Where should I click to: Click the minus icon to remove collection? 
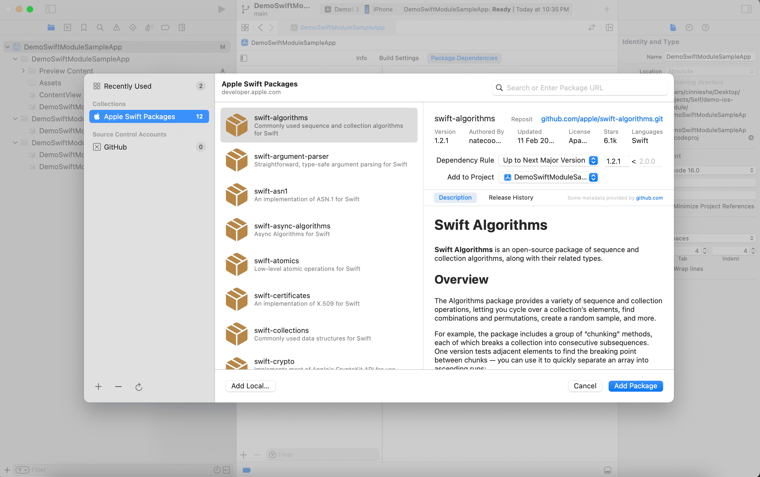[x=118, y=386]
